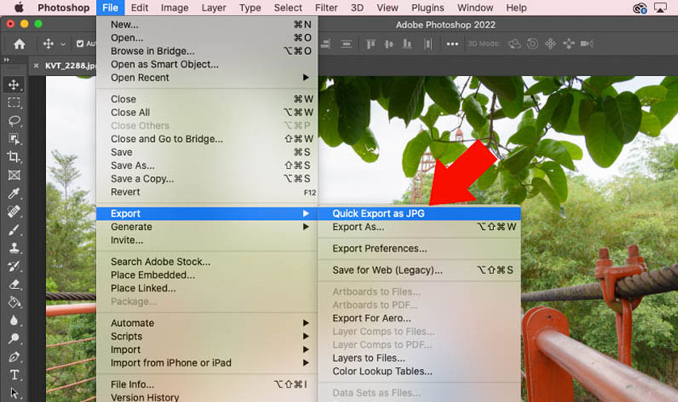
Task: Select the Lasso tool
Action: (15, 121)
